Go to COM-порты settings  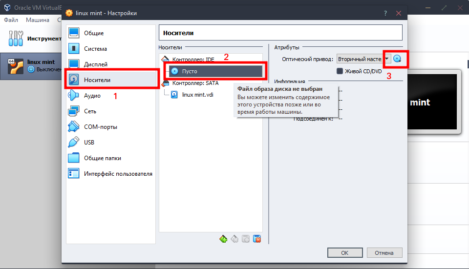tap(100, 127)
